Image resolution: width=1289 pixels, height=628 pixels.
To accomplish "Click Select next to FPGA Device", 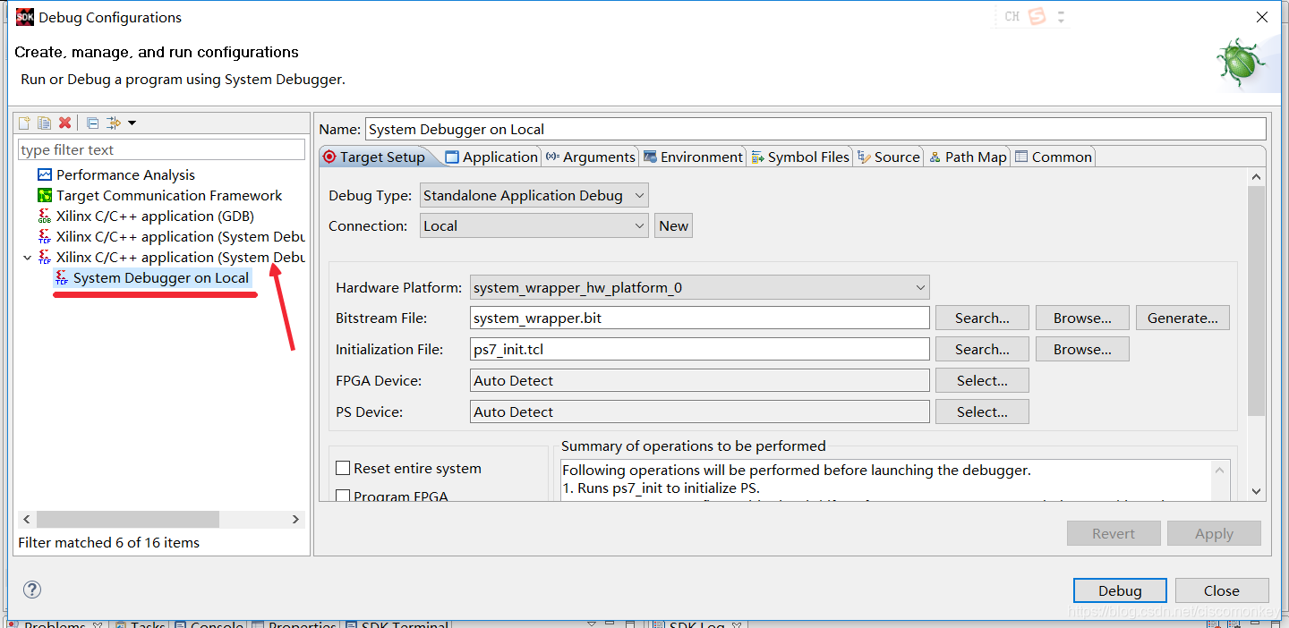I will (982, 380).
